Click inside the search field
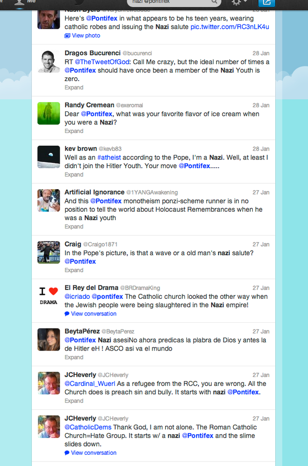The image size is (308, 466). (174, 2)
